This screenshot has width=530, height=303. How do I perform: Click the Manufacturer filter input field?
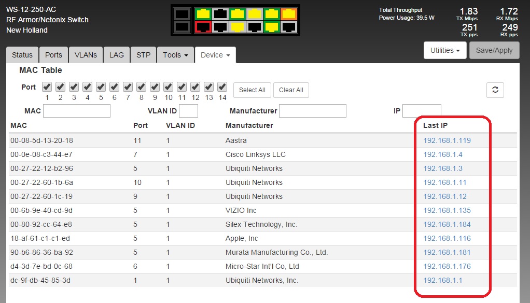pos(313,111)
